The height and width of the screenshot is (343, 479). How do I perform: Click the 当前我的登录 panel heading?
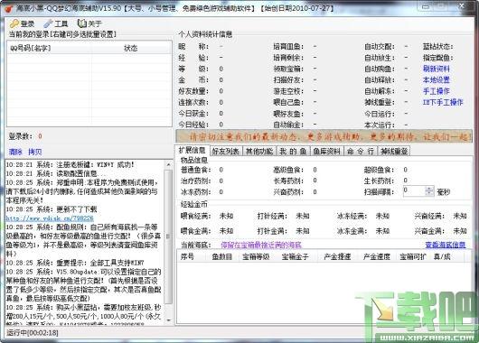pyautogui.click(x=62, y=34)
